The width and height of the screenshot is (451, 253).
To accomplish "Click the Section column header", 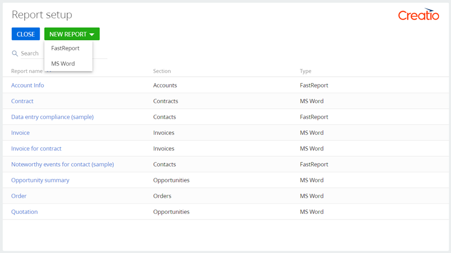I will coord(162,71).
